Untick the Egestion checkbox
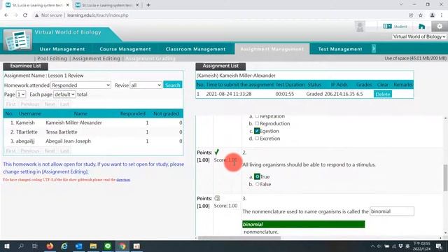The height and width of the screenshot is (252, 448). click(x=257, y=131)
